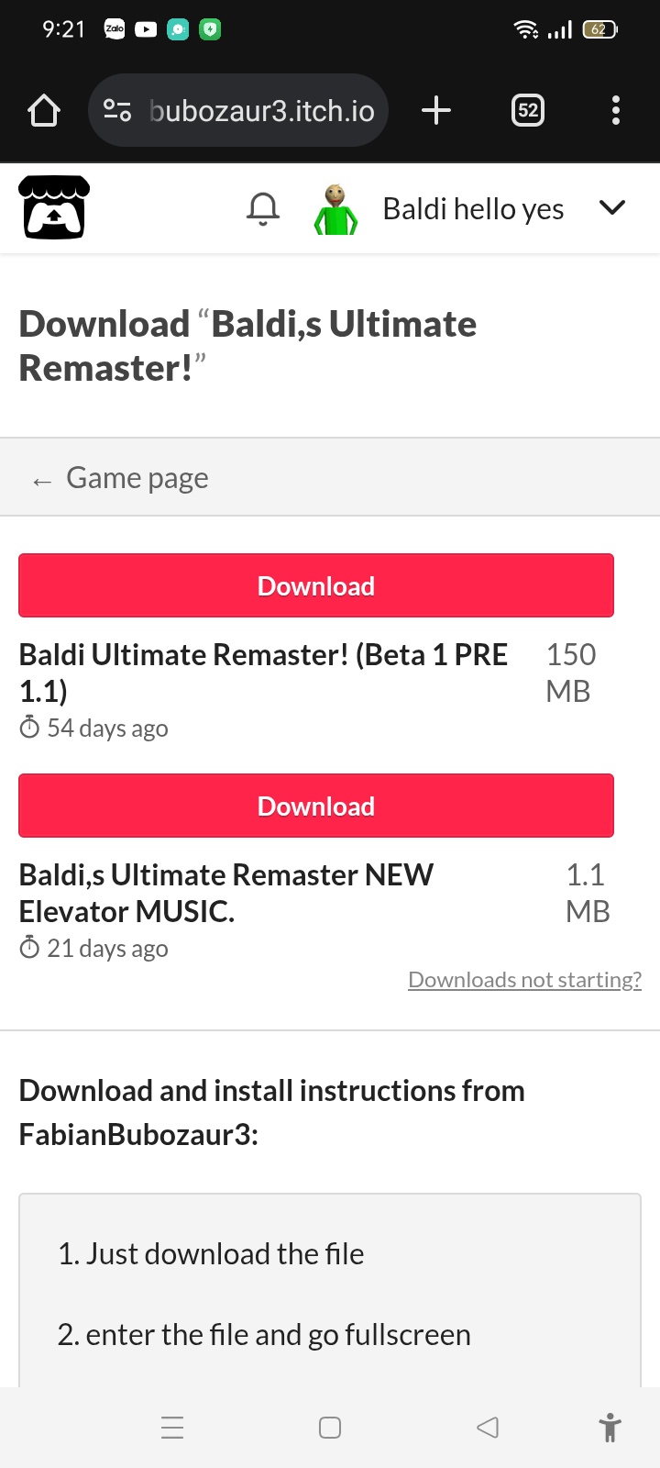
Task: Tap the Baldi profile avatar
Action: click(x=335, y=209)
